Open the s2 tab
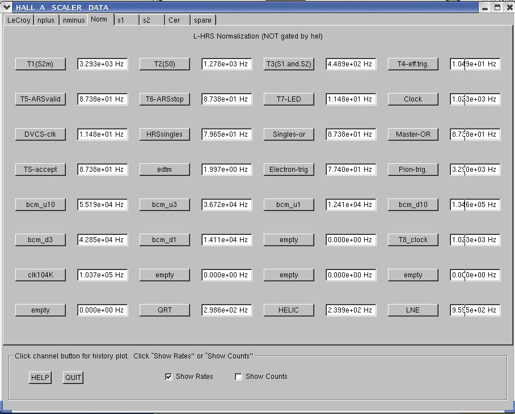Viewport: 515px width, 414px height. (x=152, y=20)
